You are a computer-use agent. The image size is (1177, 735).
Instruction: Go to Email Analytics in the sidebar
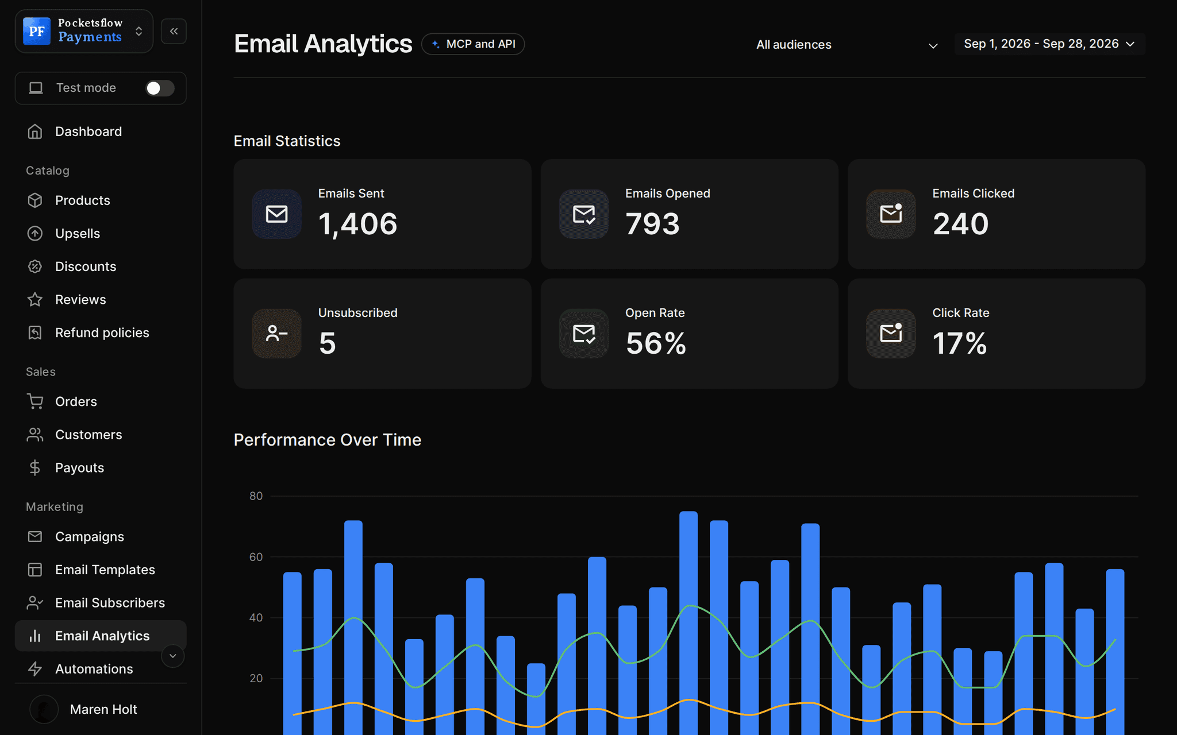pyautogui.click(x=101, y=636)
